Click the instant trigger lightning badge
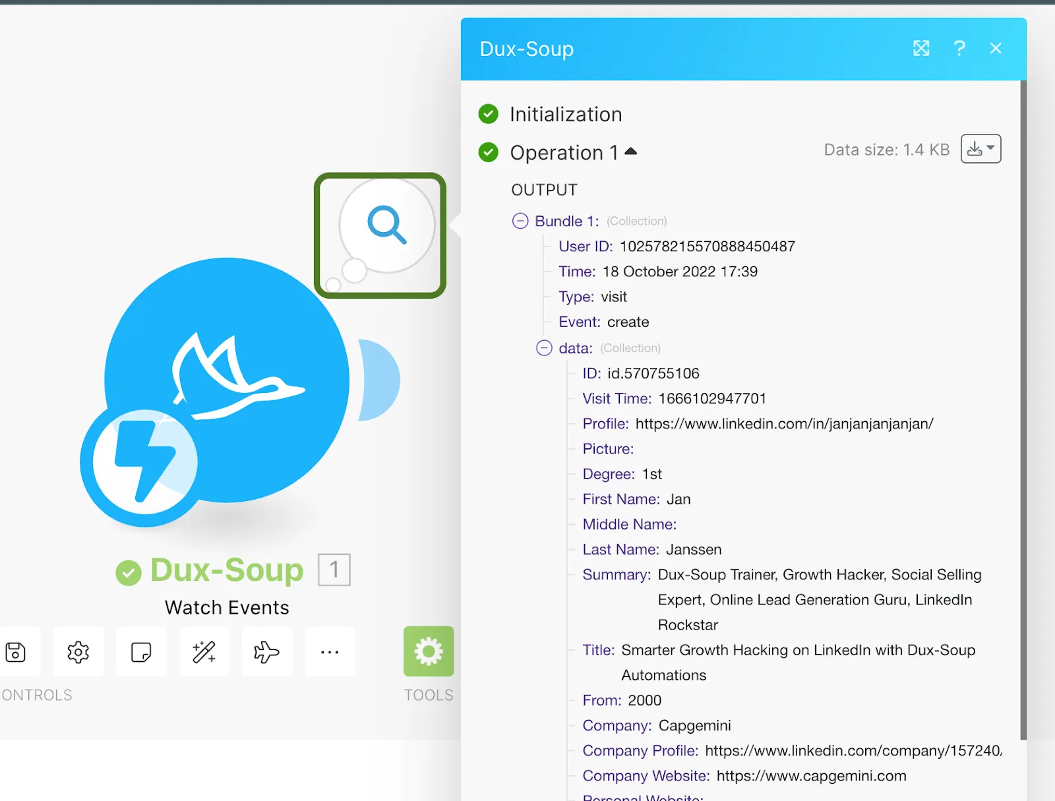The image size is (1055, 801). [x=144, y=463]
